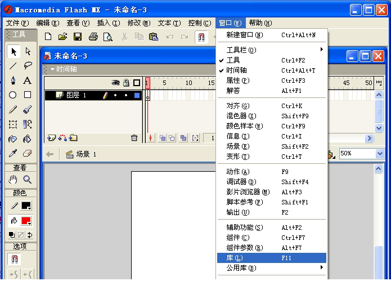Click the Print Preview toolbar icon

tap(108, 37)
